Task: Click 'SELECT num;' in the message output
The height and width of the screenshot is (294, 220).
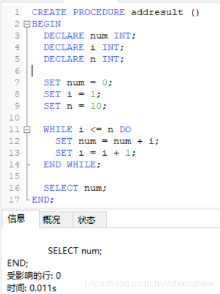Action: 75,251
